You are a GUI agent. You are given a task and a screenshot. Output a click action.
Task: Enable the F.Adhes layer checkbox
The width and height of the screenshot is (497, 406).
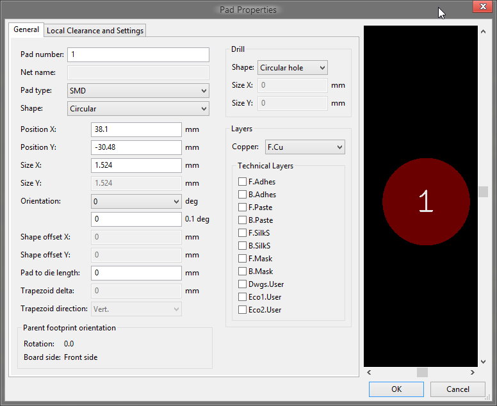[242, 182]
